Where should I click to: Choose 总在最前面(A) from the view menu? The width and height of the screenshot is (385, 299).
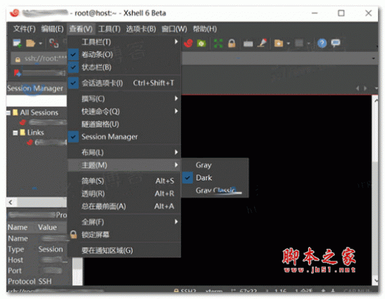[124, 206]
